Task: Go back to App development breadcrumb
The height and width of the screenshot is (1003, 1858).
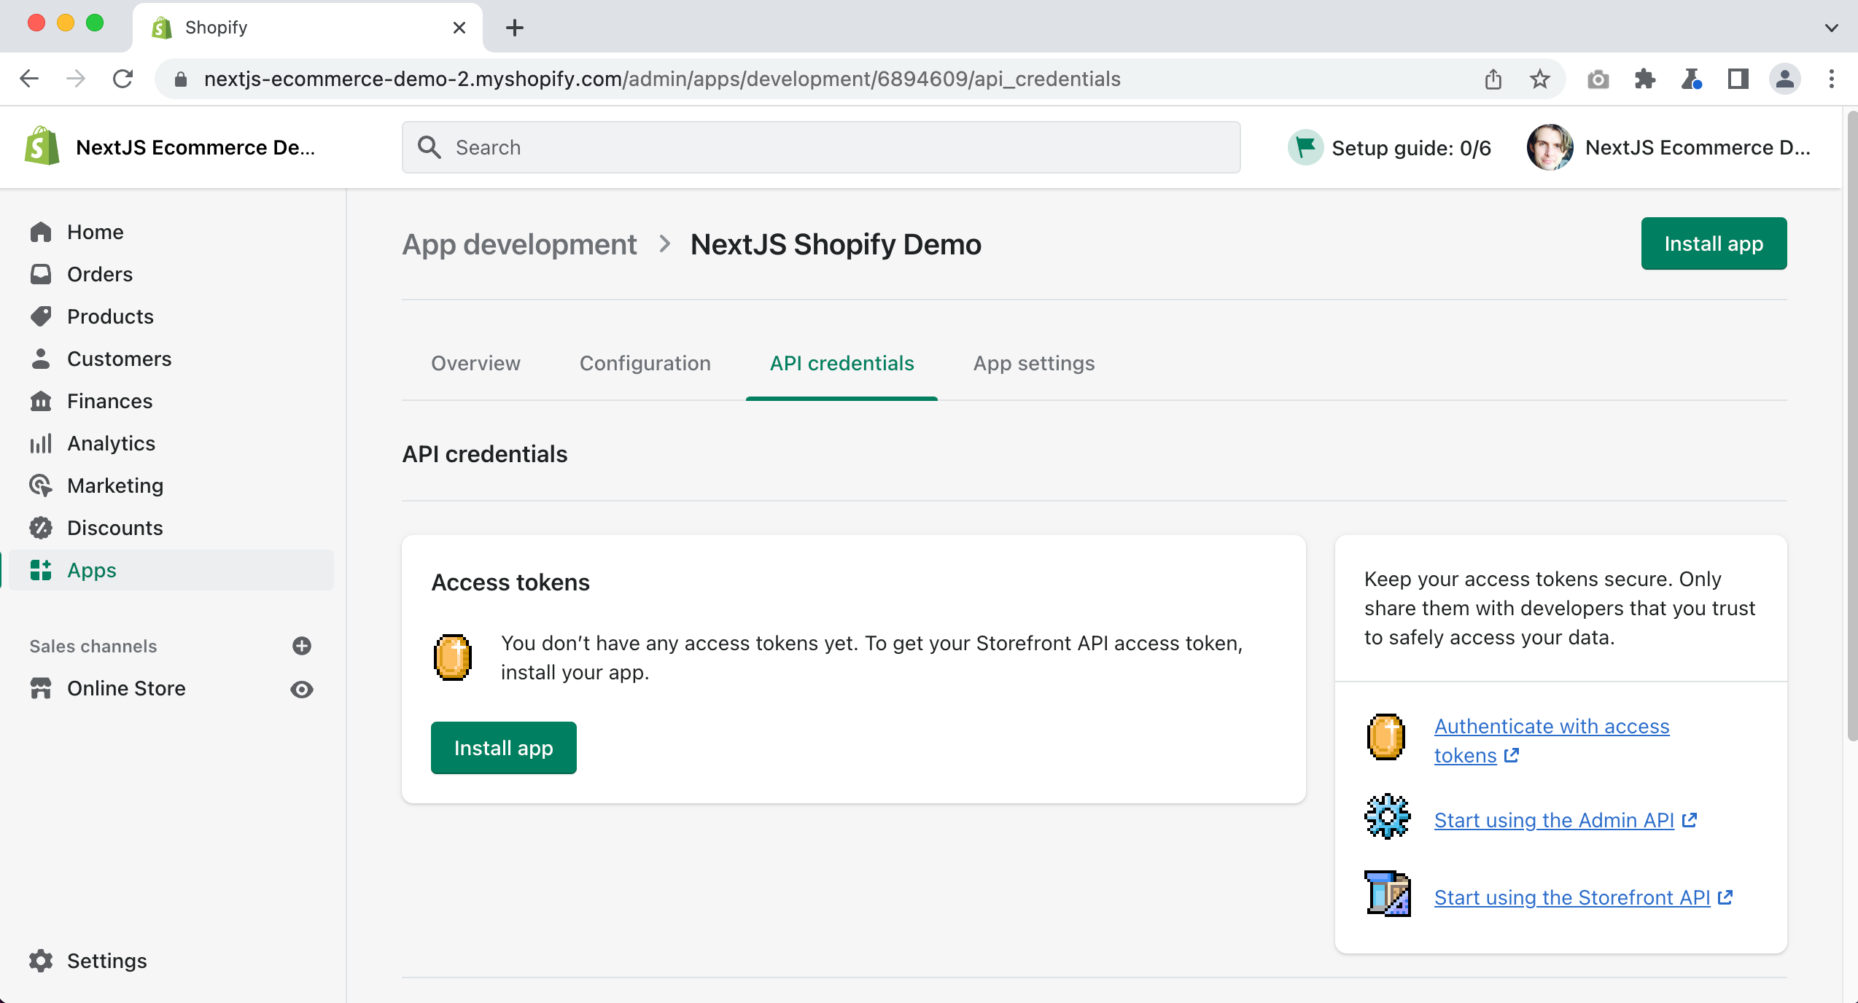Action: coord(519,244)
